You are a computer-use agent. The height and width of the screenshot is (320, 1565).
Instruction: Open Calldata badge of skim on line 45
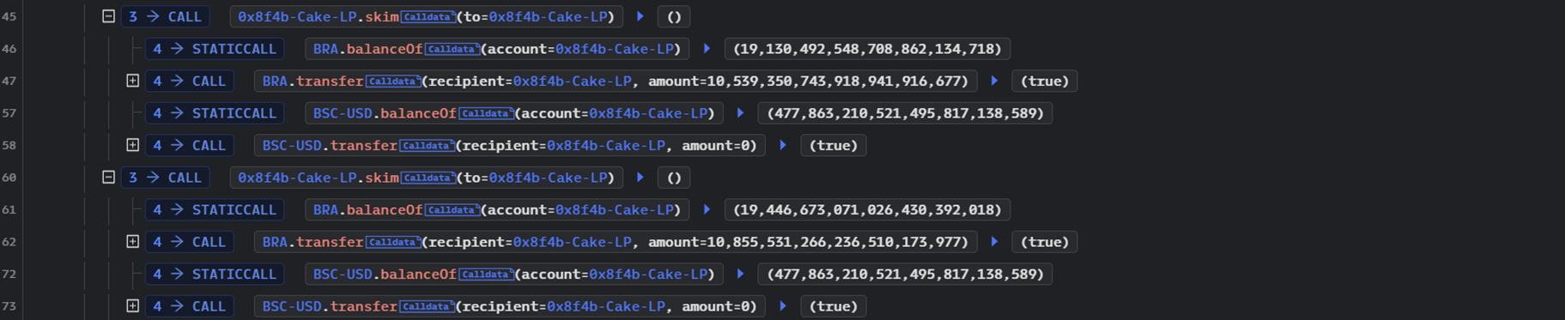pos(428,17)
